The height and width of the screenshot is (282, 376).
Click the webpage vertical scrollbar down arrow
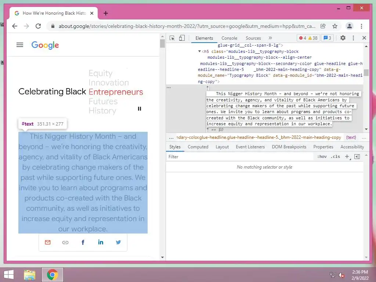click(162, 257)
